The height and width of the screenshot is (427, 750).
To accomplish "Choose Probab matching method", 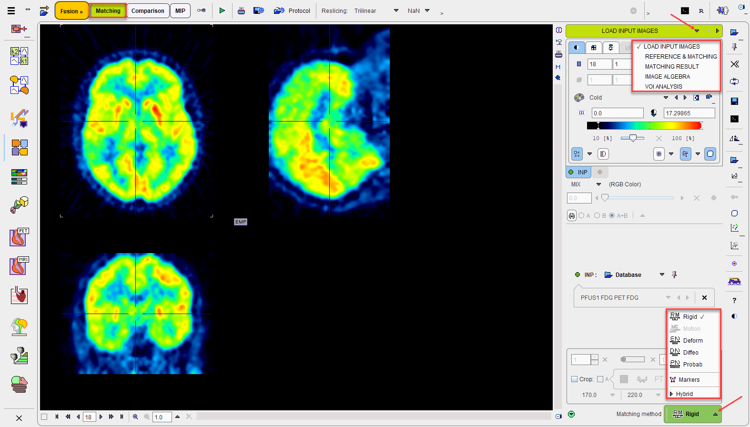I will click(693, 364).
